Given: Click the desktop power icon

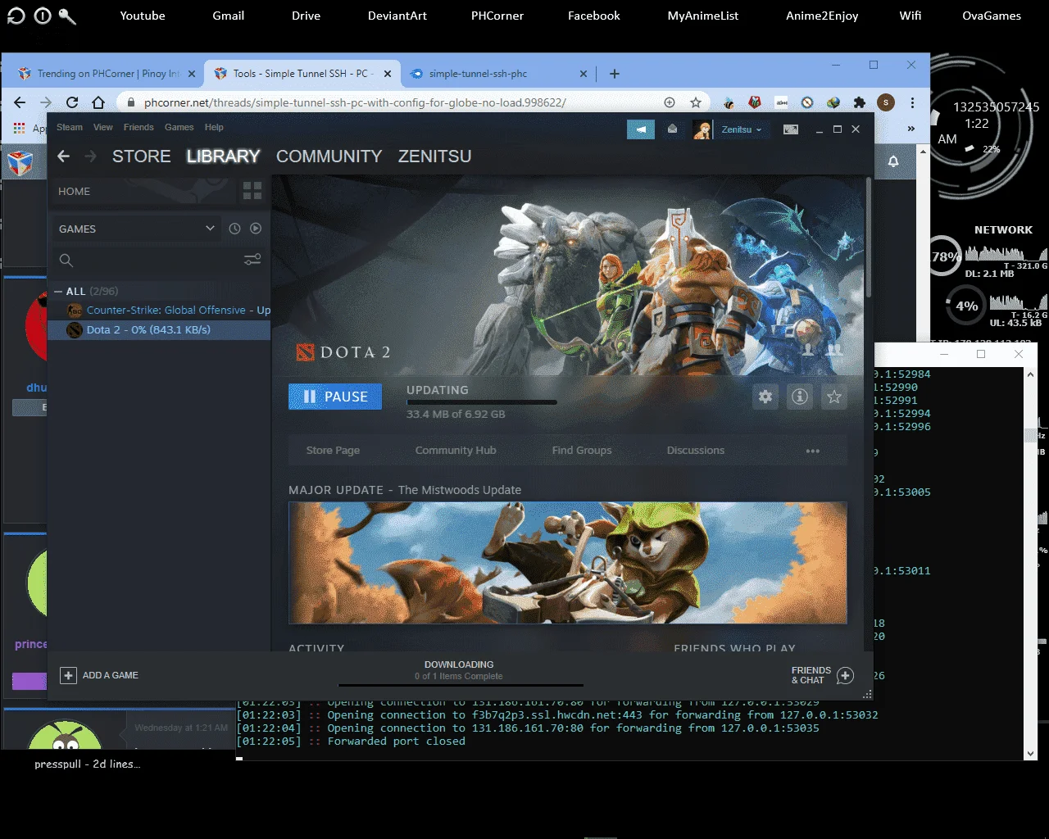Looking at the screenshot, I should click(x=43, y=16).
